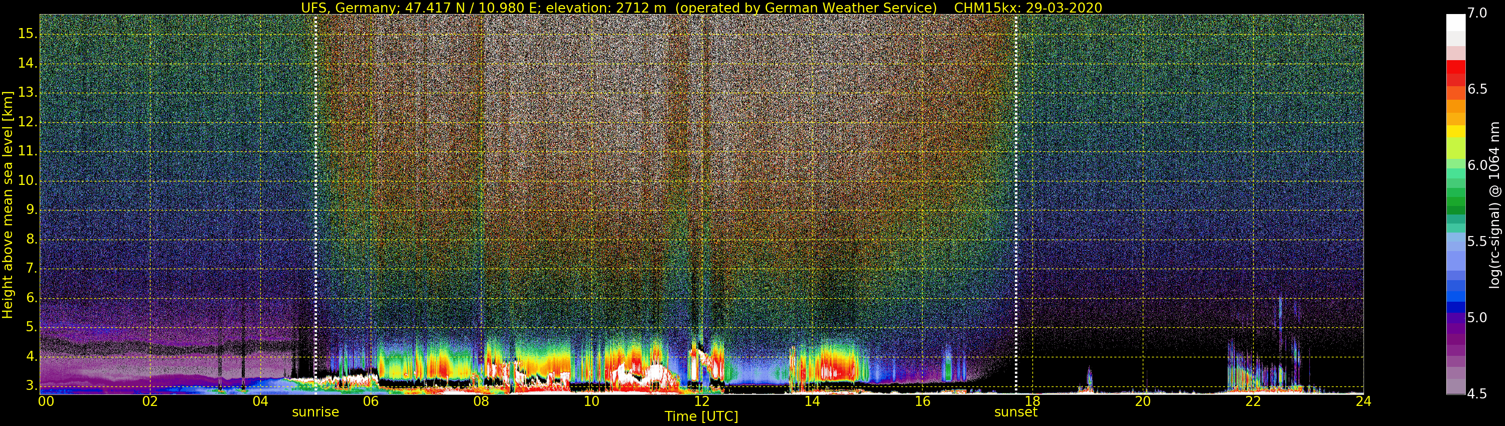Click the time axis tick '22'
Viewport: 1505px width, 426px height.
click(1253, 401)
